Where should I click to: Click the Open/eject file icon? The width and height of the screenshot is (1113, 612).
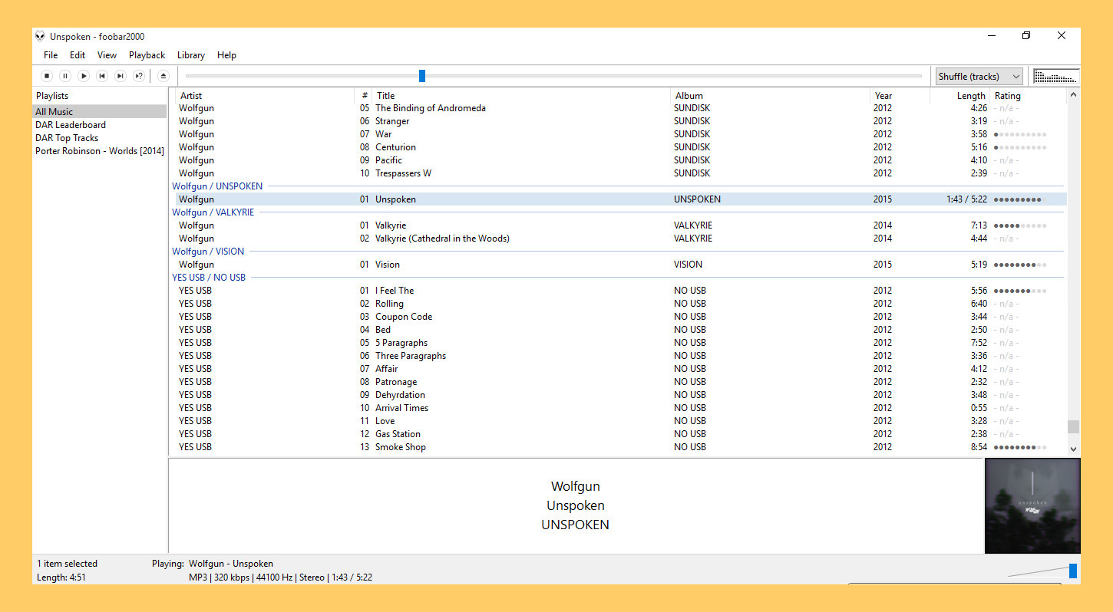(163, 76)
